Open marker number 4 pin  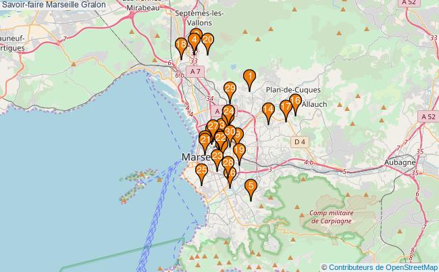[195, 41]
